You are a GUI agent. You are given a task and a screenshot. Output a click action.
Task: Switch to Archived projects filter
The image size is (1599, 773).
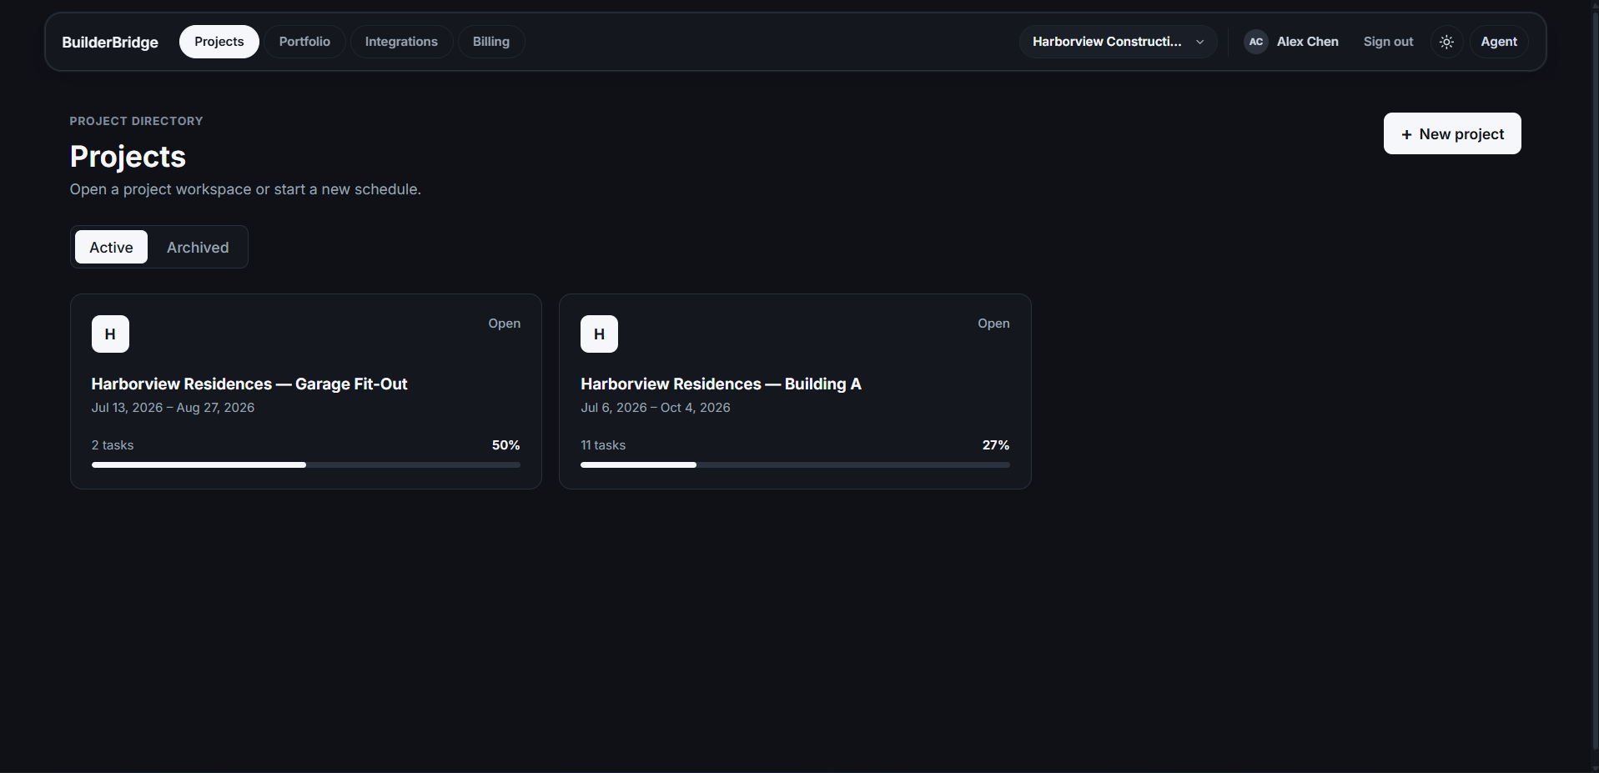pos(198,247)
